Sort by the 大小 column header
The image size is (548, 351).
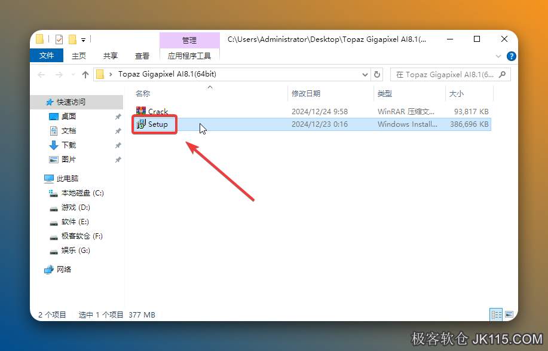pos(456,93)
